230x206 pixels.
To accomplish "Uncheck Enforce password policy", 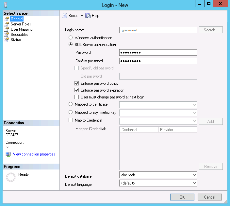I will [77, 83].
